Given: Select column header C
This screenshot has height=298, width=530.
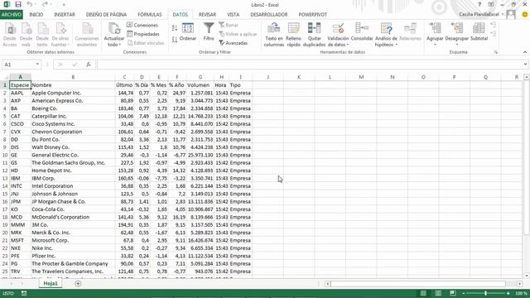Looking at the screenshot, I should point(125,77).
